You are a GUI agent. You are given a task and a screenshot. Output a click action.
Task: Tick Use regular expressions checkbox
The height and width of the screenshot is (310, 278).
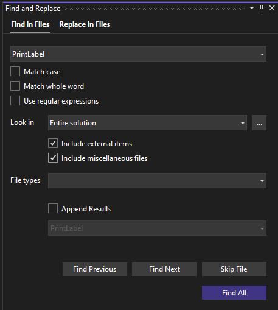pyautogui.click(x=15, y=100)
